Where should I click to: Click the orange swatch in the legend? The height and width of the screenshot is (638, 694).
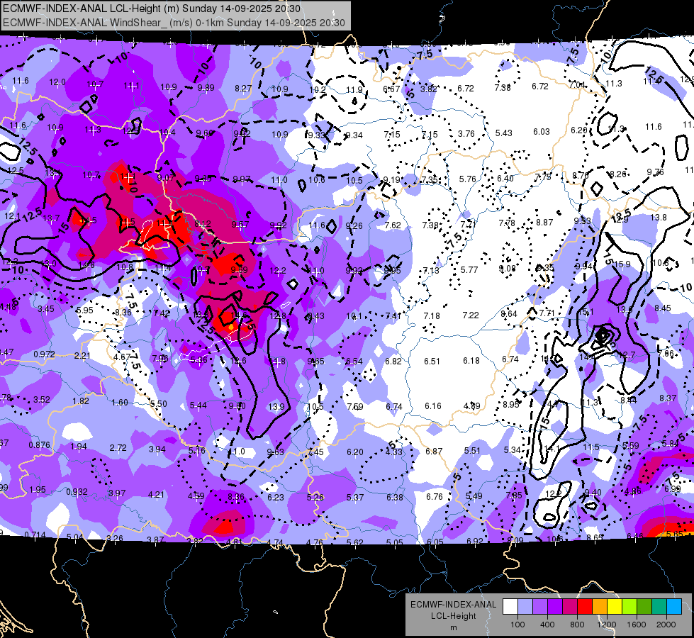pos(600,607)
